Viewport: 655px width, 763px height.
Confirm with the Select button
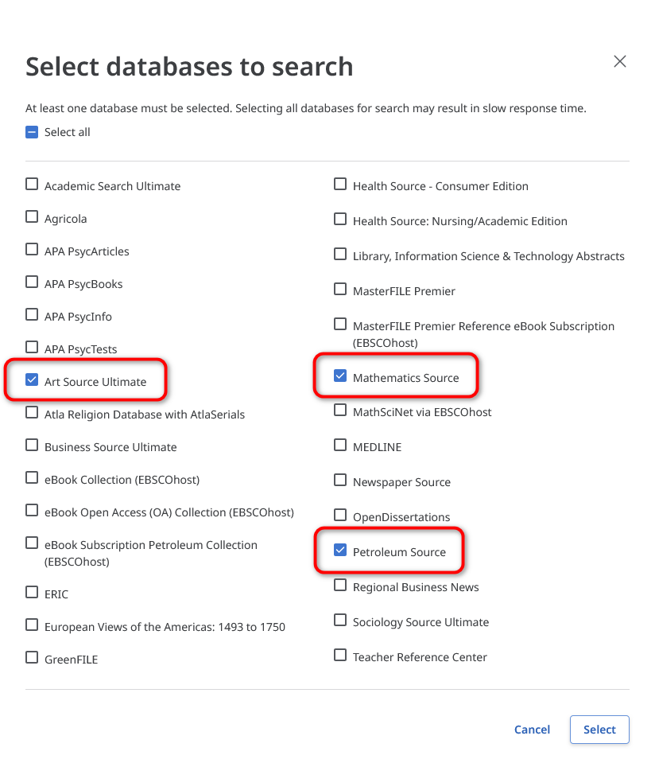coord(599,730)
